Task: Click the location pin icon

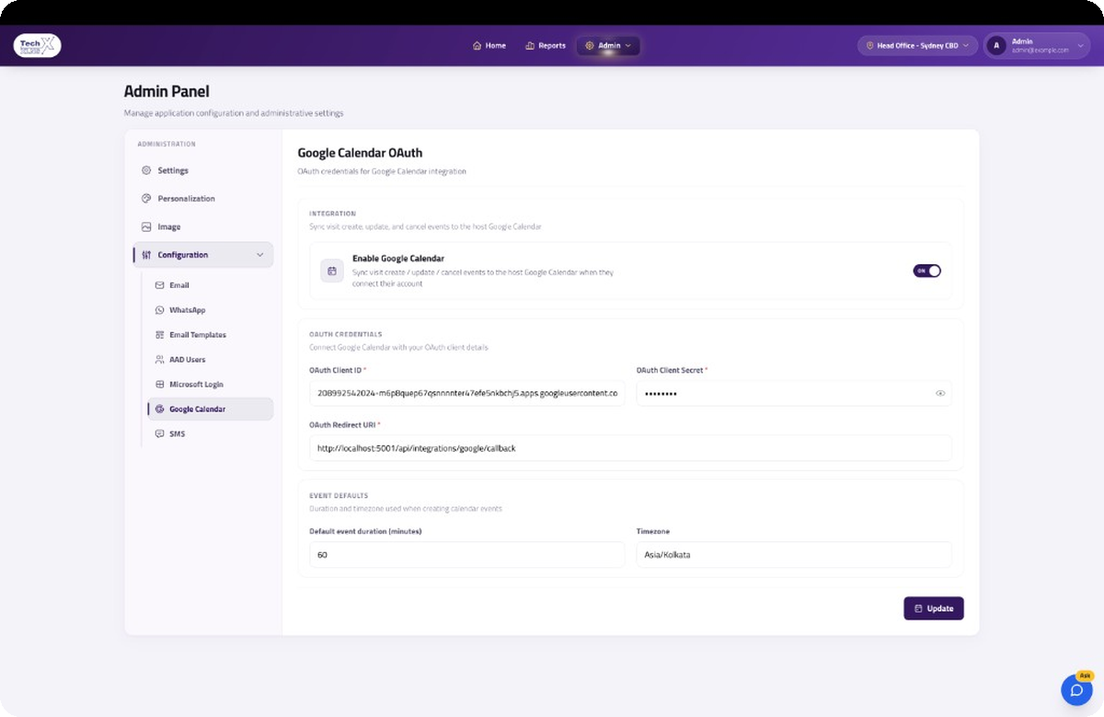Action: 869,45
